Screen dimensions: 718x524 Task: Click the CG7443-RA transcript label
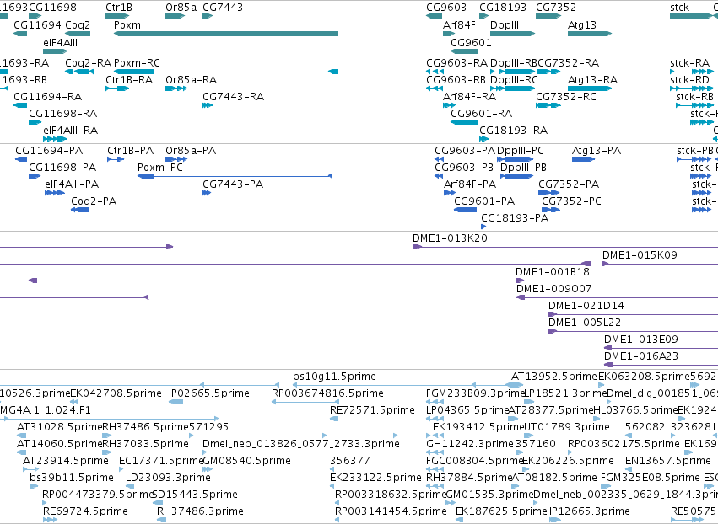click(233, 97)
